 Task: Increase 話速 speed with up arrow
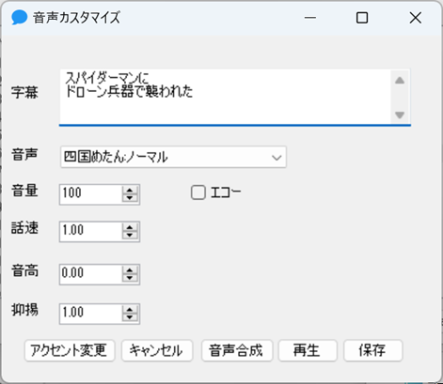(x=130, y=227)
